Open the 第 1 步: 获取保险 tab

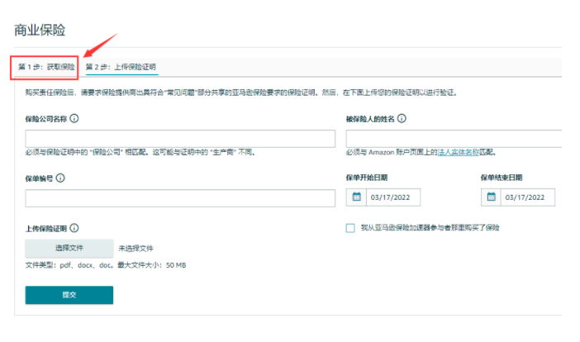coord(46,67)
